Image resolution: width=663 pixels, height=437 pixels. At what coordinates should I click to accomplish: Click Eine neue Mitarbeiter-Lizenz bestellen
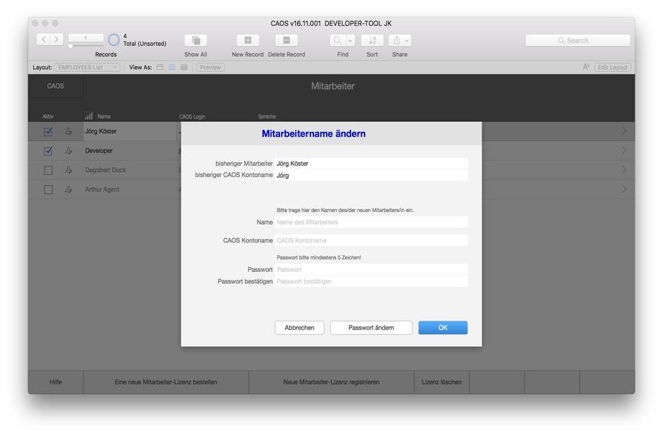[166, 382]
